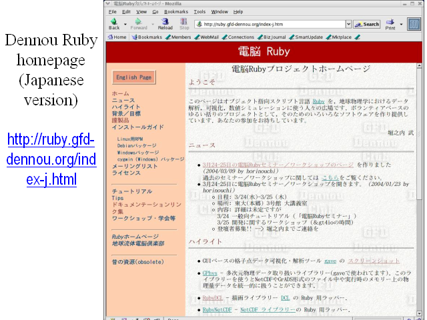Open the Bookmarks toolbar folder
Viewport: 427px width, 320px height.
147,37
